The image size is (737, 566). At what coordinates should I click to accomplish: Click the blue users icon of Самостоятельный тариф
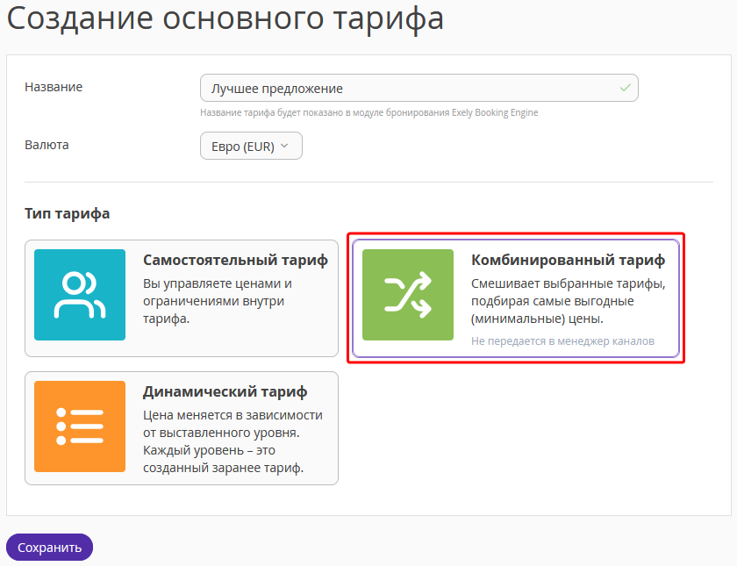point(80,295)
